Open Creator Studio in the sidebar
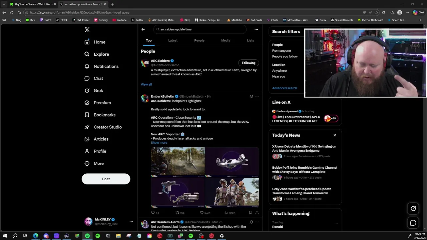427x240 pixels. (x=103, y=127)
